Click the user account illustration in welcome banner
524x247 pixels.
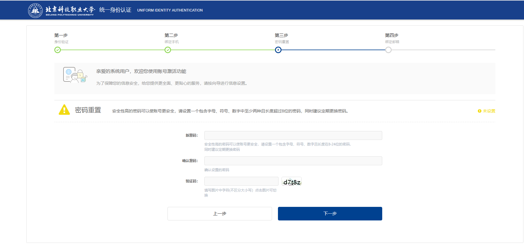coord(75,75)
